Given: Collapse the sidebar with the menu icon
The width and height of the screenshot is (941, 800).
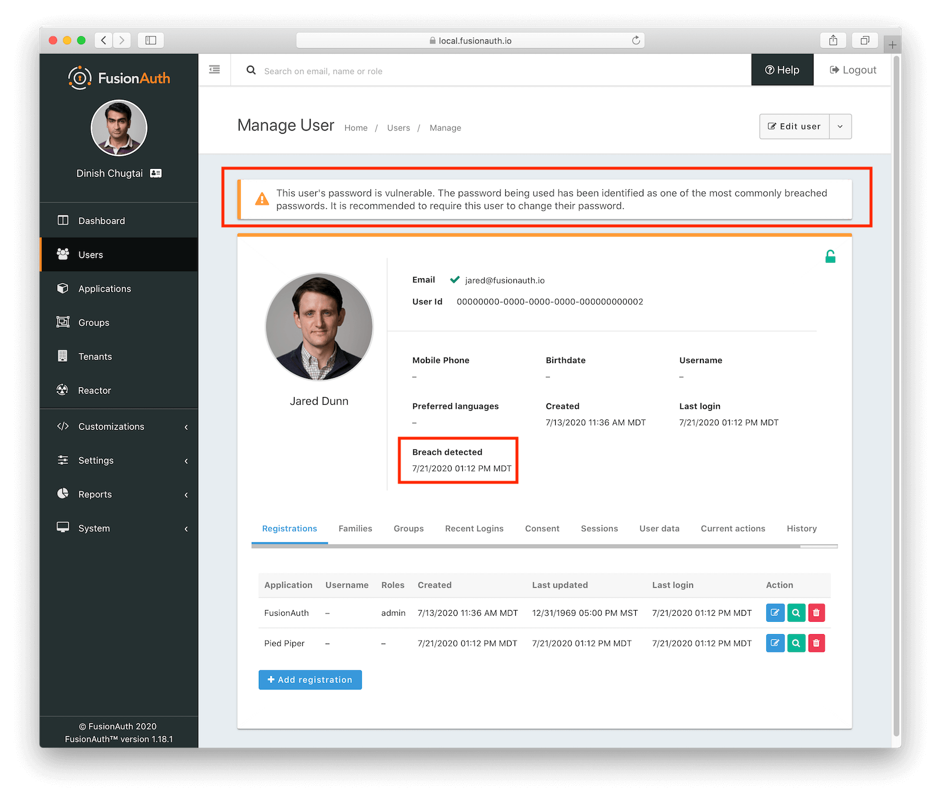Looking at the screenshot, I should click(215, 69).
